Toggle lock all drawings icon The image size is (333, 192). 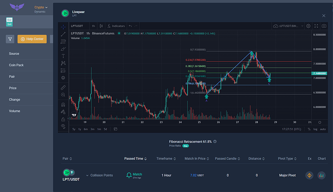pyautogui.click(x=63, y=119)
